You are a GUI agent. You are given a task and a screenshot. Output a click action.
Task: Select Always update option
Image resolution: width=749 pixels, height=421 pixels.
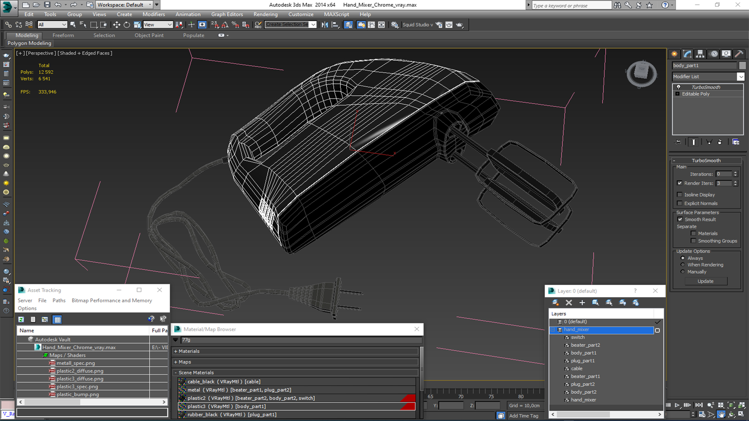tap(683, 258)
